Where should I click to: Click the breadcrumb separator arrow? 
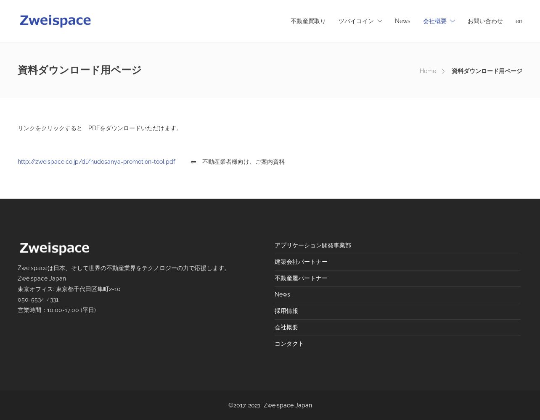point(443,71)
